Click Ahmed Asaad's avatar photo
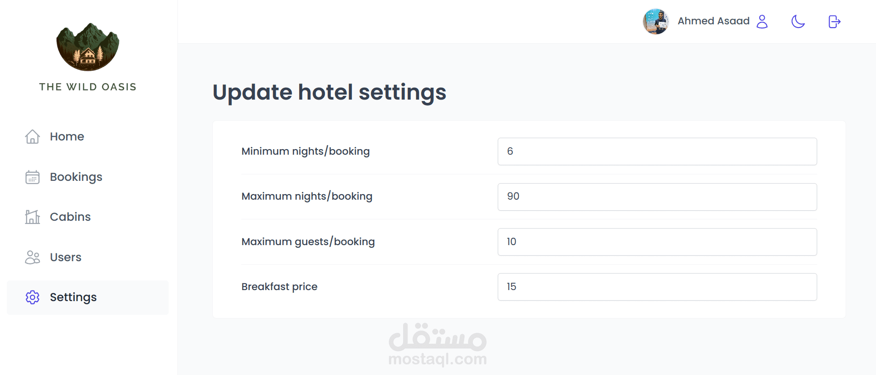Image resolution: width=876 pixels, height=375 pixels. click(655, 22)
